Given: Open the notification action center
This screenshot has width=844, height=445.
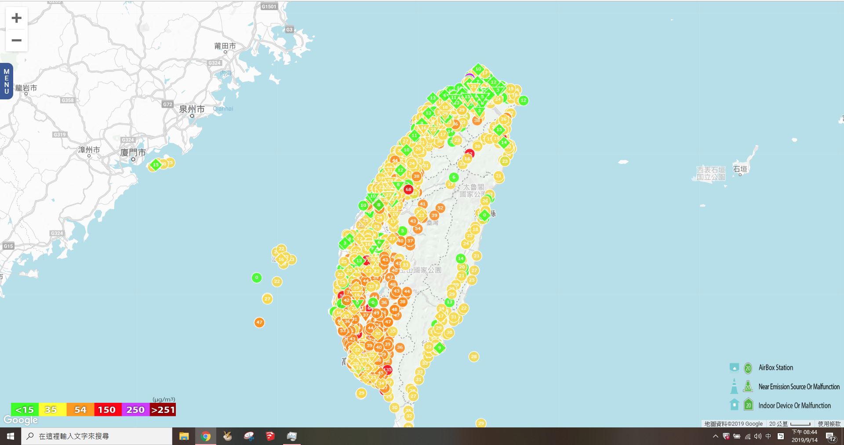Looking at the screenshot, I should click(831, 437).
